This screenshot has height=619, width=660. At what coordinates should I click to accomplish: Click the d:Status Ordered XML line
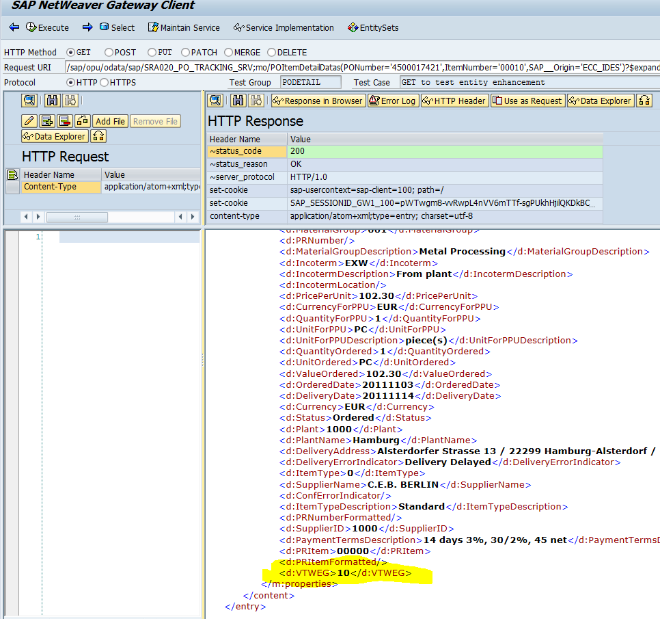click(355, 418)
